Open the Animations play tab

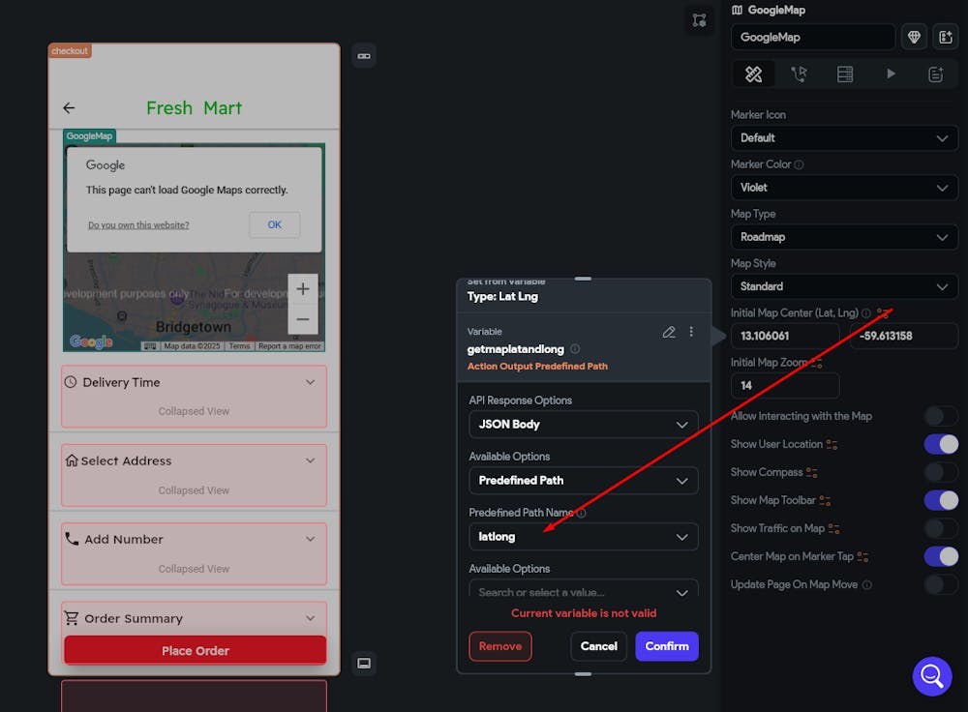tap(891, 74)
